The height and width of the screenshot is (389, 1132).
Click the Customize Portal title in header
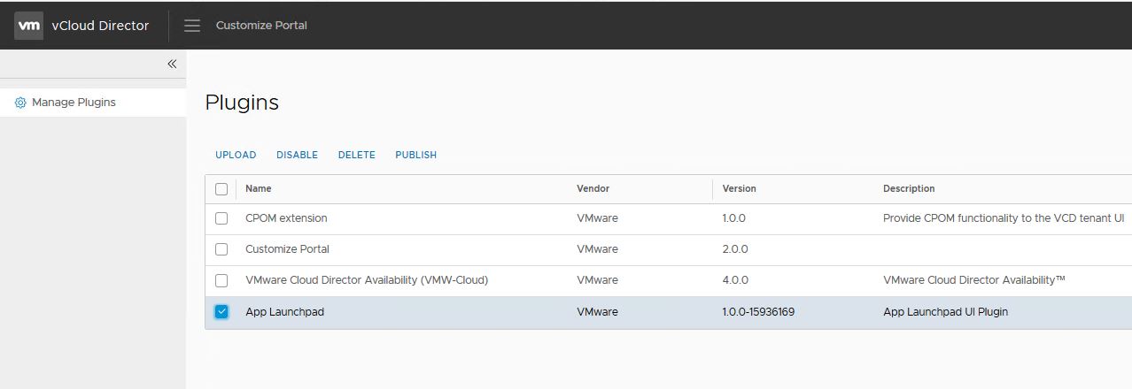tap(261, 26)
